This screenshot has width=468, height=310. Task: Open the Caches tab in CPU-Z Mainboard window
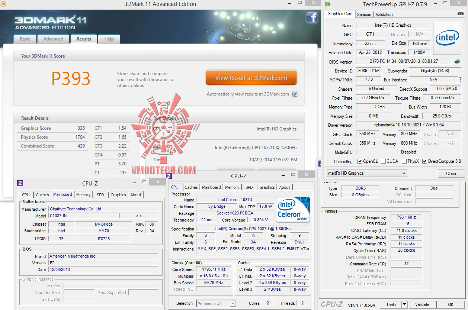(42, 195)
